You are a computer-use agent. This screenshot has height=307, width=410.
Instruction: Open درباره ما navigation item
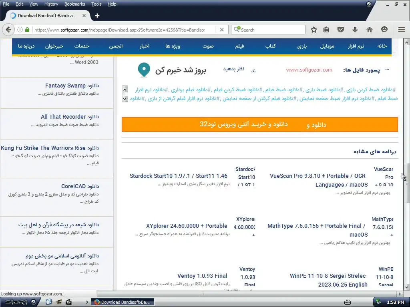26,46
